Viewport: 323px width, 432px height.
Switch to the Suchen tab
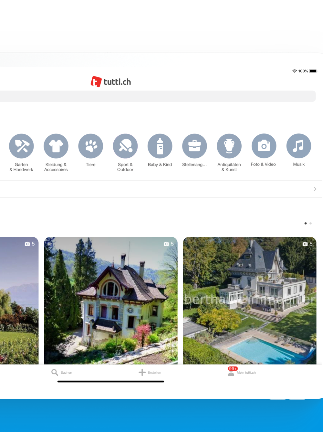click(62, 372)
